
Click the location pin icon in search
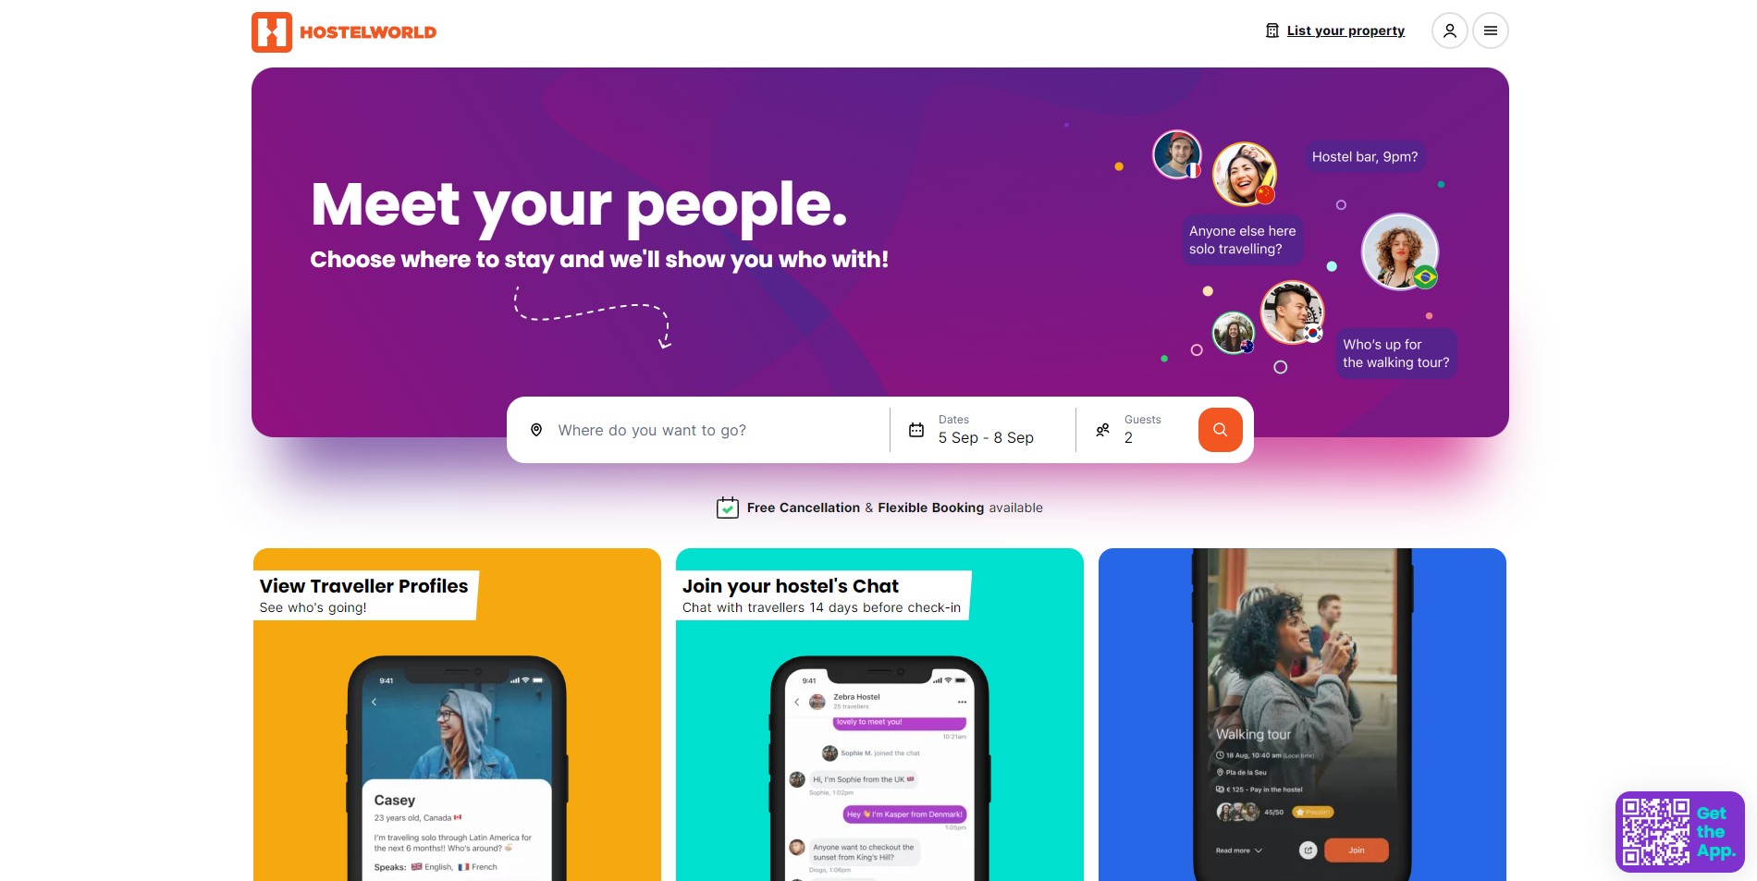[x=536, y=430]
